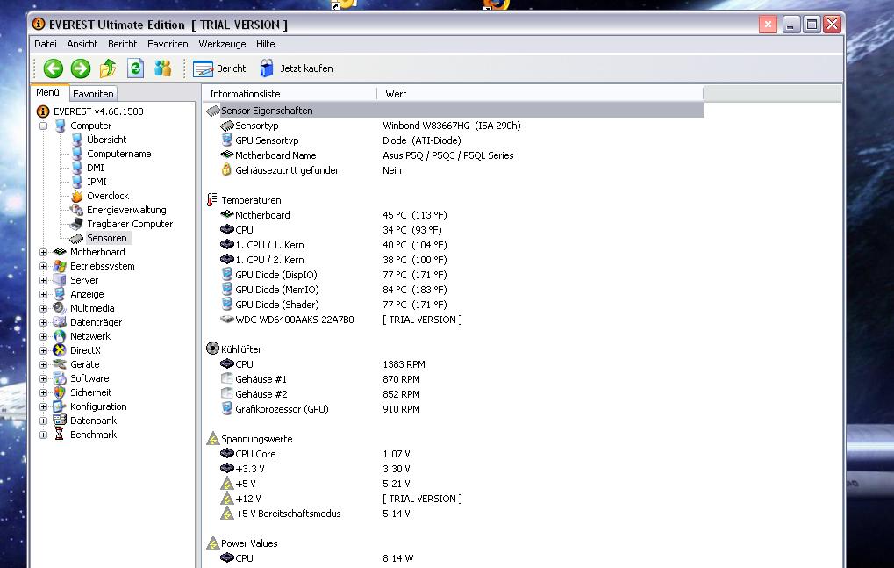Open the Favoriten menu in the menu bar

click(168, 44)
